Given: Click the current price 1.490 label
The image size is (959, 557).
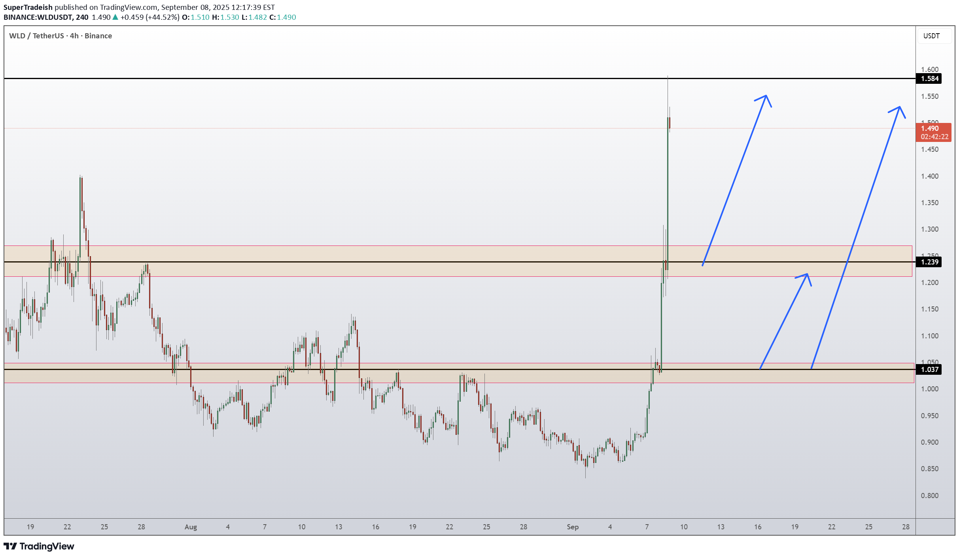Looking at the screenshot, I should point(930,128).
